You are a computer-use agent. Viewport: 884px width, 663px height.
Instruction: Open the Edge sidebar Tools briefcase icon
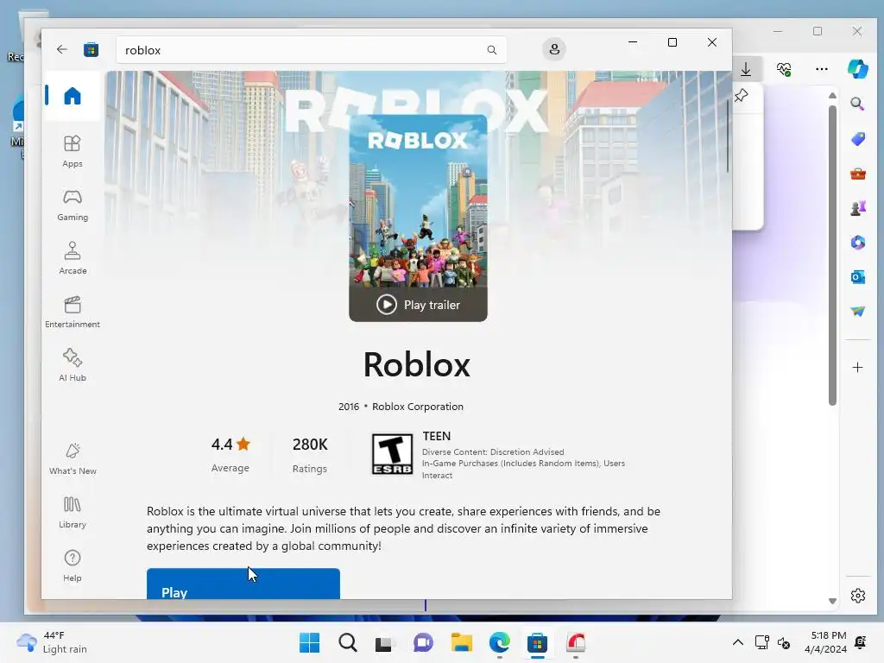pos(857,174)
